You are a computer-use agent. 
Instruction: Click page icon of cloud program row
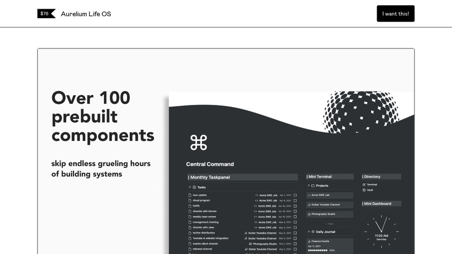click(189, 200)
